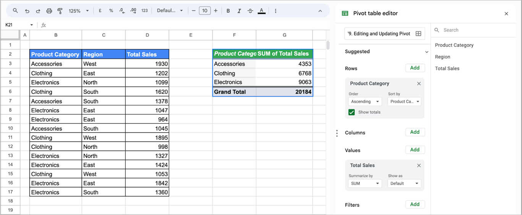
Task: Open the Summarize by SUM dropdown
Action: 365,183
